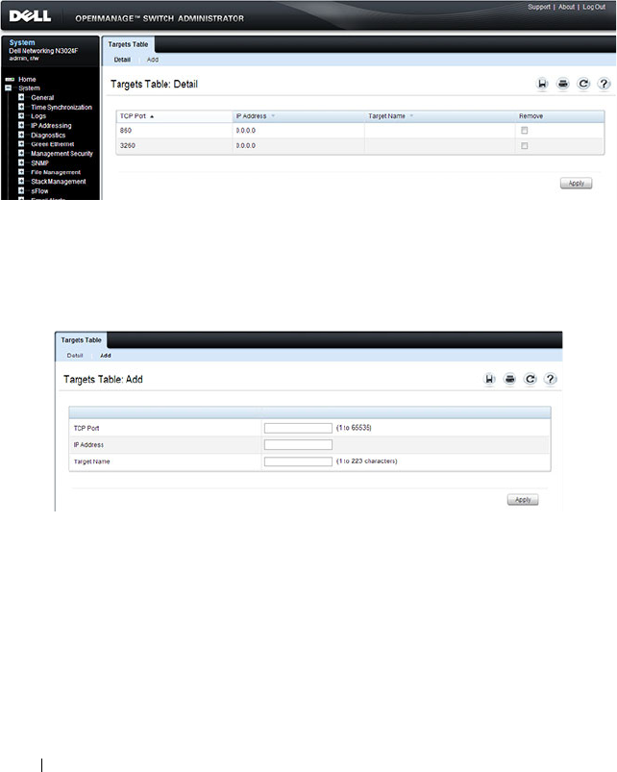Image resolution: width=617 pixels, height=772 pixels.
Task: Select File Management tree item
Action: [x=56, y=172]
